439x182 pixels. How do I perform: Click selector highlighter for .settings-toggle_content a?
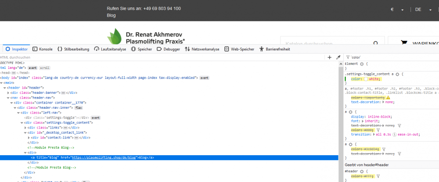[x=397, y=75]
